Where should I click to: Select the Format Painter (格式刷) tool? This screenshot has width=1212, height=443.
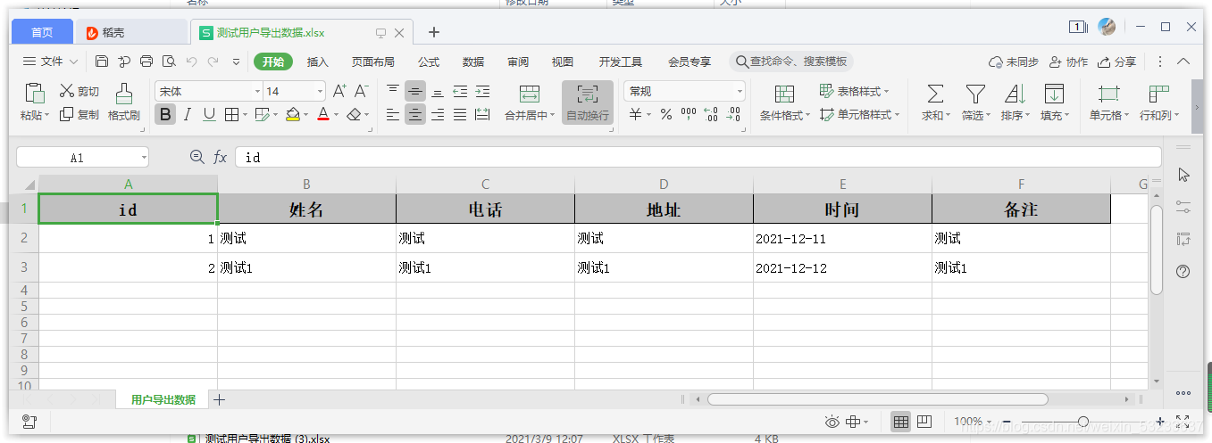(x=124, y=103)
